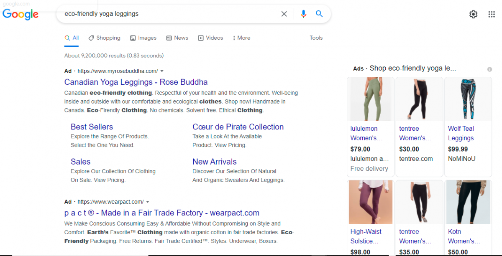Viewport: 502px width, 256px height.
Task: Start voice search with microphone icon
Action: [304, 14]
